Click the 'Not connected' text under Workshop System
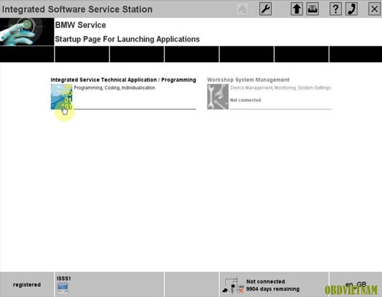 coord(246,100)
